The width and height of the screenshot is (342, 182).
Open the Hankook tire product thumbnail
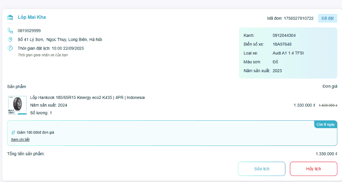(17, 105)
